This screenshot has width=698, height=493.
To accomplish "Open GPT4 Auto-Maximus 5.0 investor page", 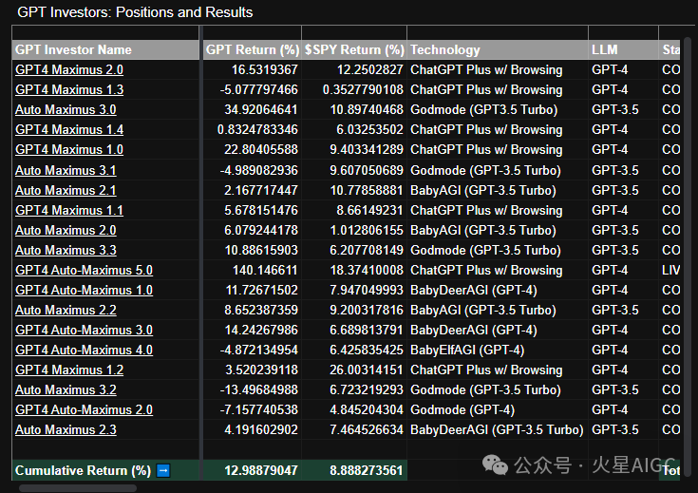I will pyautogui.click(x=84, y=270).
